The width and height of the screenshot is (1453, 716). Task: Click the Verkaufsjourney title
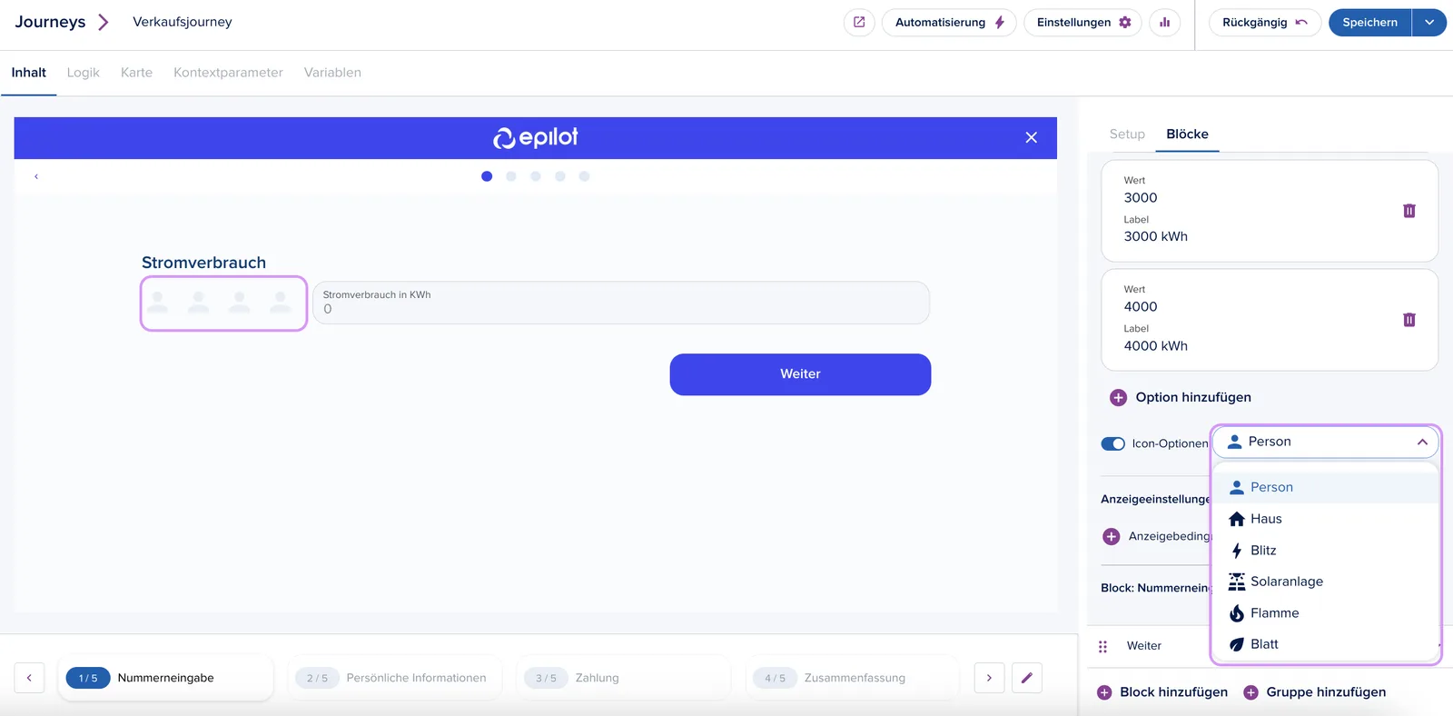pos(183,22)
